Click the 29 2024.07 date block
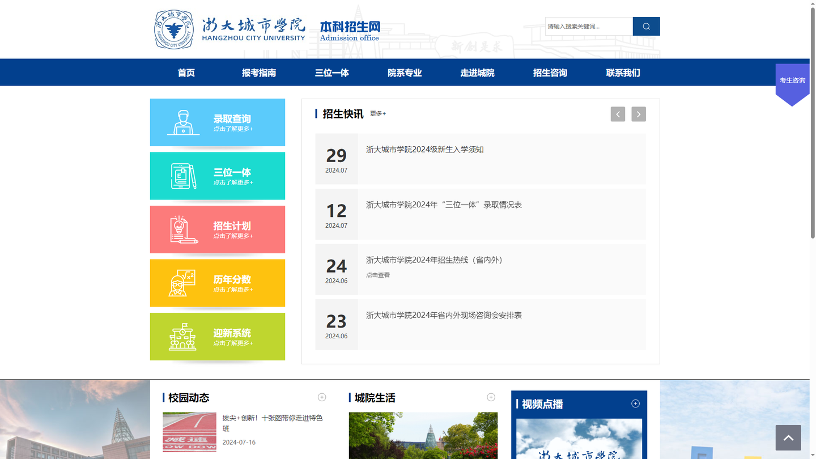 point(337,159)
